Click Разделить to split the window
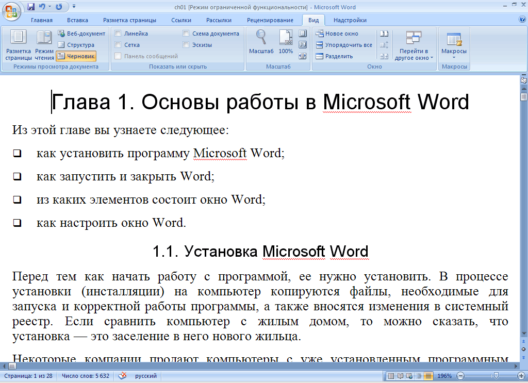Screen dimensions: 528x383 [x=334, y=56]
